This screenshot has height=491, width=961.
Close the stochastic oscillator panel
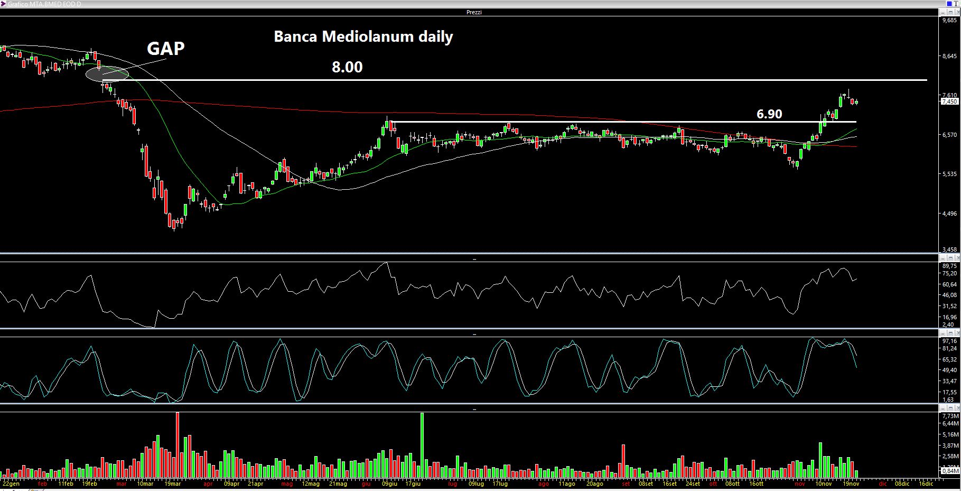pyautogui.click(x=957, y=333)
